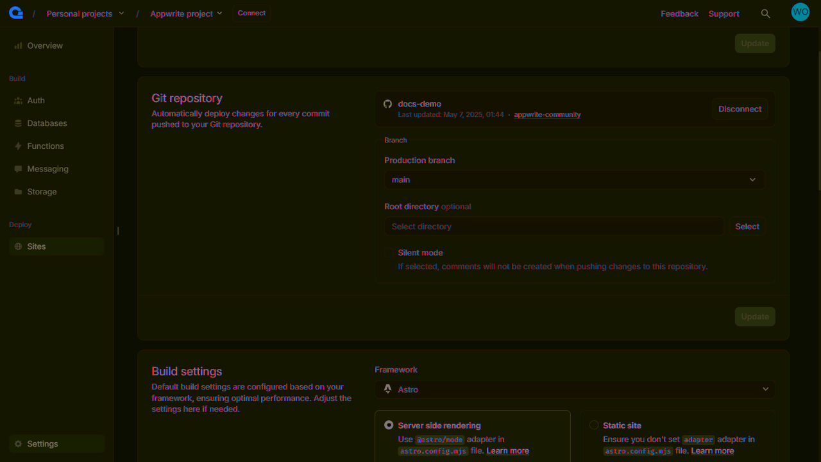Navigate to Messaging
The height and width of the screenshot is (462, 821).
click(x=46, y=169)
